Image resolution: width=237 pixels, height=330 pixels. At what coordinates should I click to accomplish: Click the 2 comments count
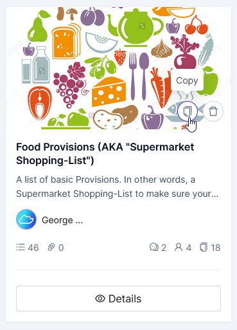[164, 248]
